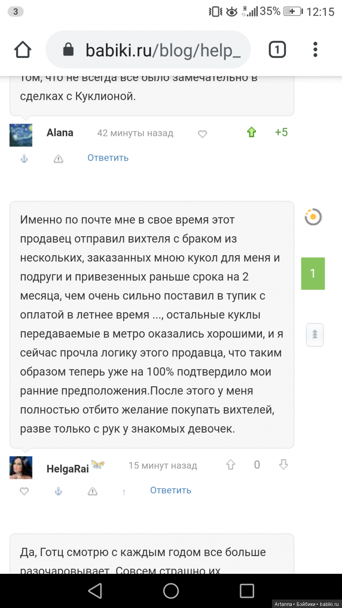Upvote Alana's comment with green arrow
This screenshot has height=608, width=342.
pyautogui.click(x=251, y=132)
